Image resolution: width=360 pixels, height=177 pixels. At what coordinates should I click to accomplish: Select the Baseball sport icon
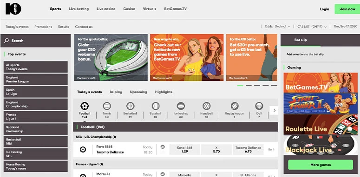pos(156,106)
